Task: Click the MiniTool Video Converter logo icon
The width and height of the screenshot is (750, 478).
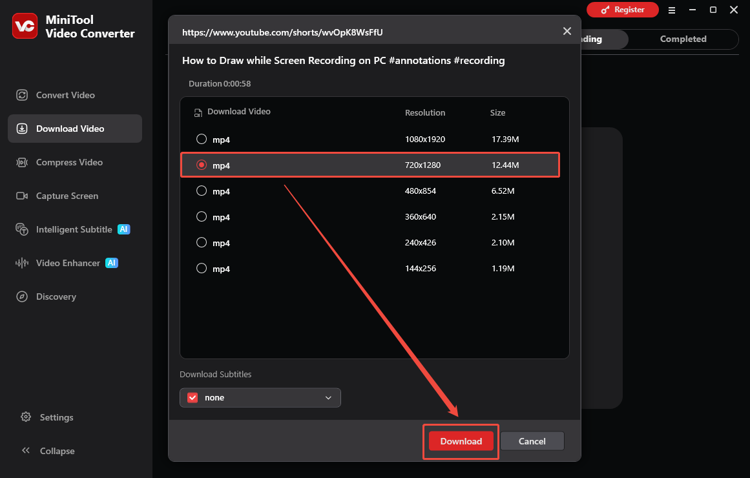Action: (25, 26)
